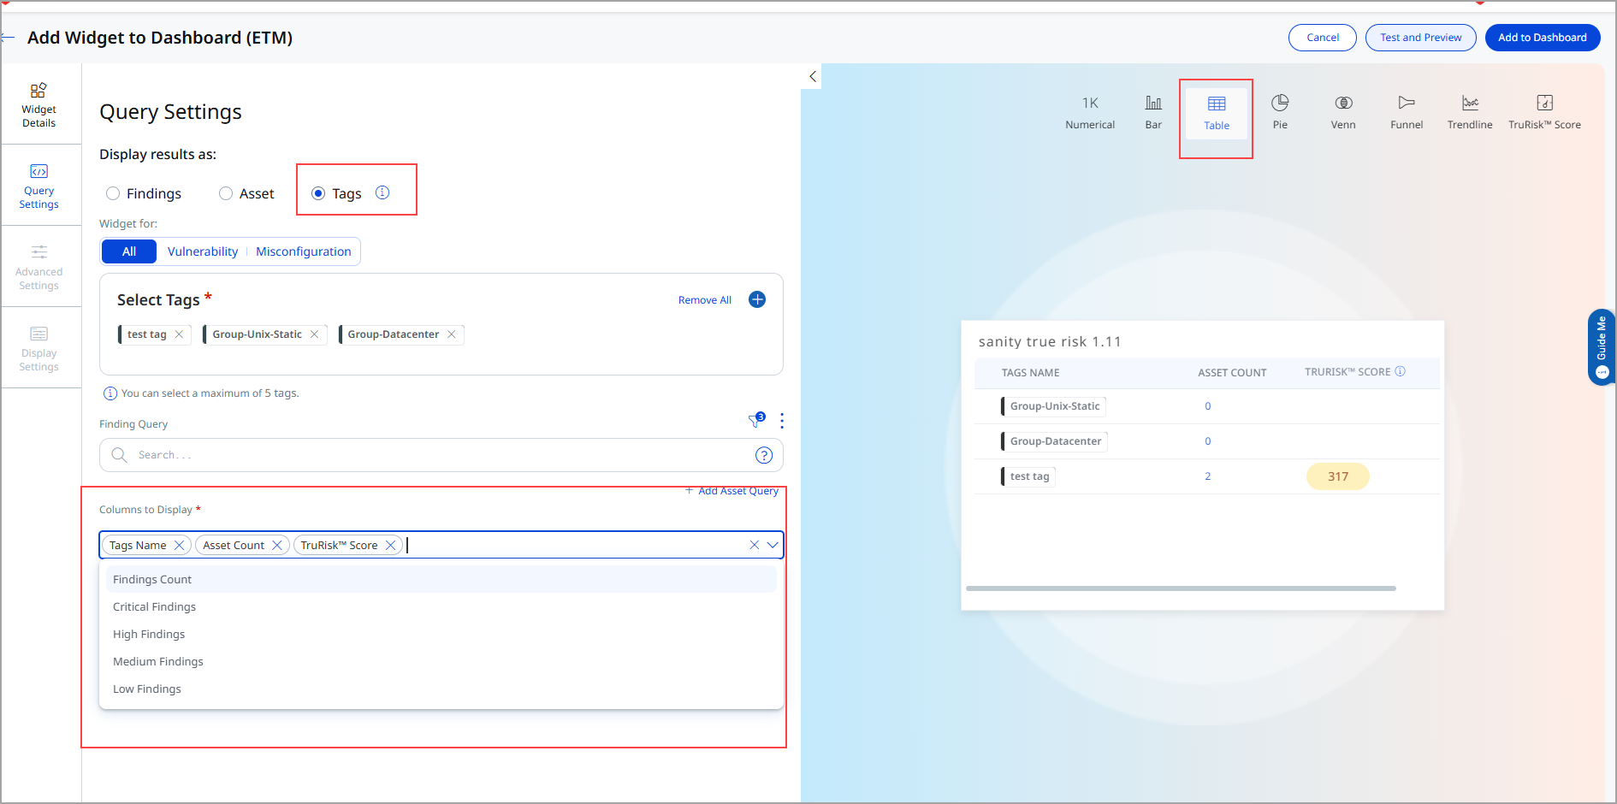This screenshot has height=804, width=1617.
Task: Select Funnel widget type
Action: (1407, 112)
